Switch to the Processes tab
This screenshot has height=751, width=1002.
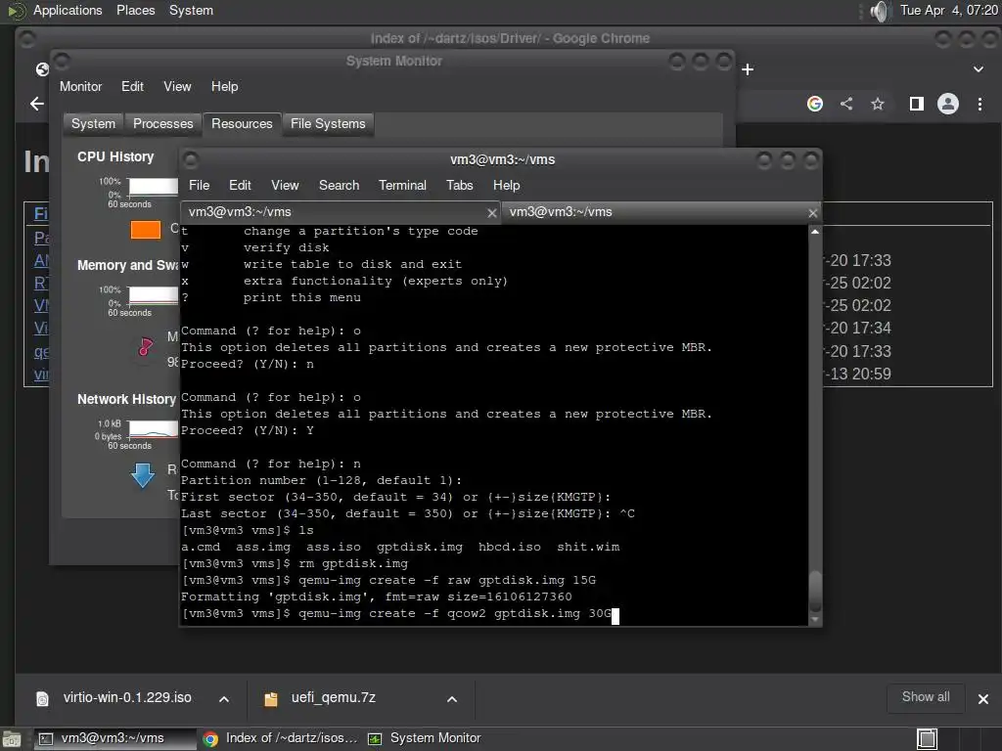(x=163, y=124)
